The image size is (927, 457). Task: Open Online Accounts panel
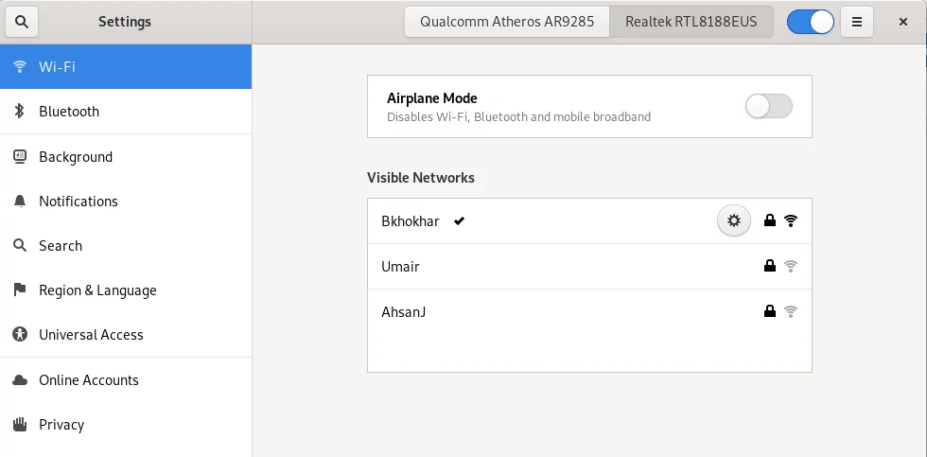[125, 379]
